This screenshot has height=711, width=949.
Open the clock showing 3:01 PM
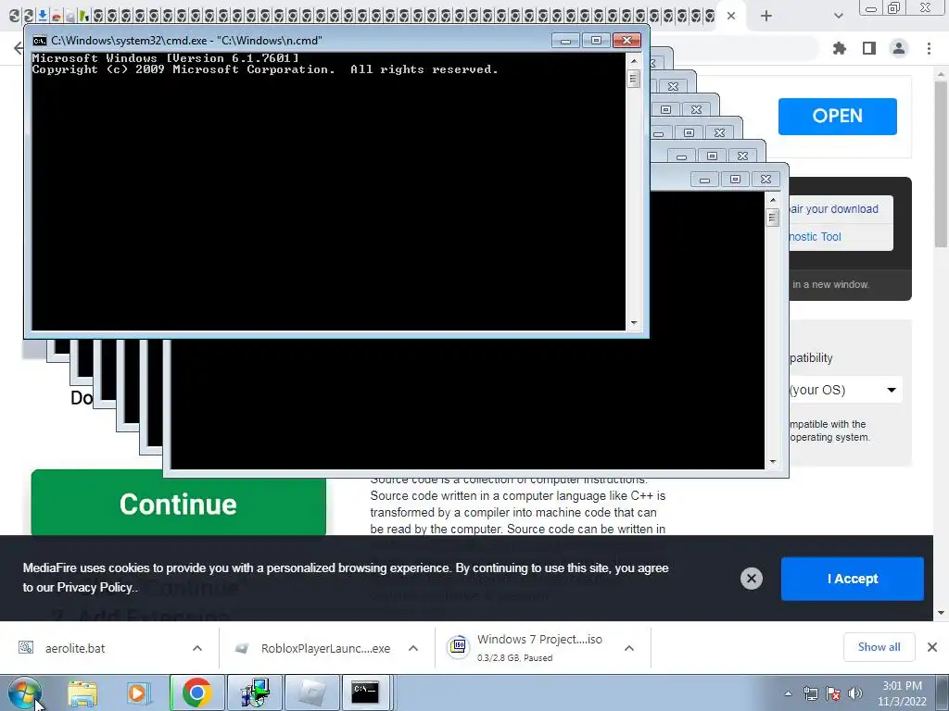(902, 693)
